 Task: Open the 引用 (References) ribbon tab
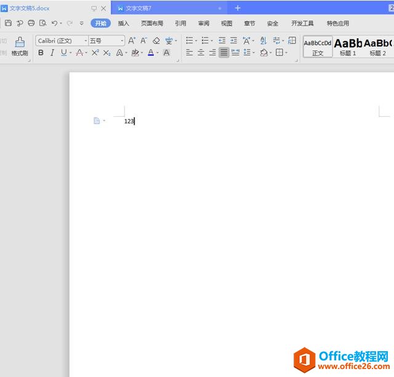[x=180, y=23]
